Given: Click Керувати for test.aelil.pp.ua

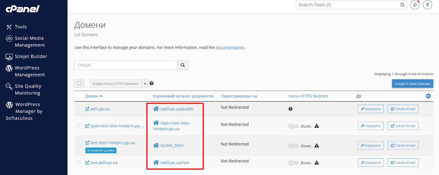Looking at the screenshot, I should (371, 163).
